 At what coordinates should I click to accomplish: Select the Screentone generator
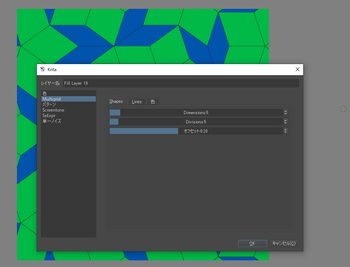click(x=69, y=110)
